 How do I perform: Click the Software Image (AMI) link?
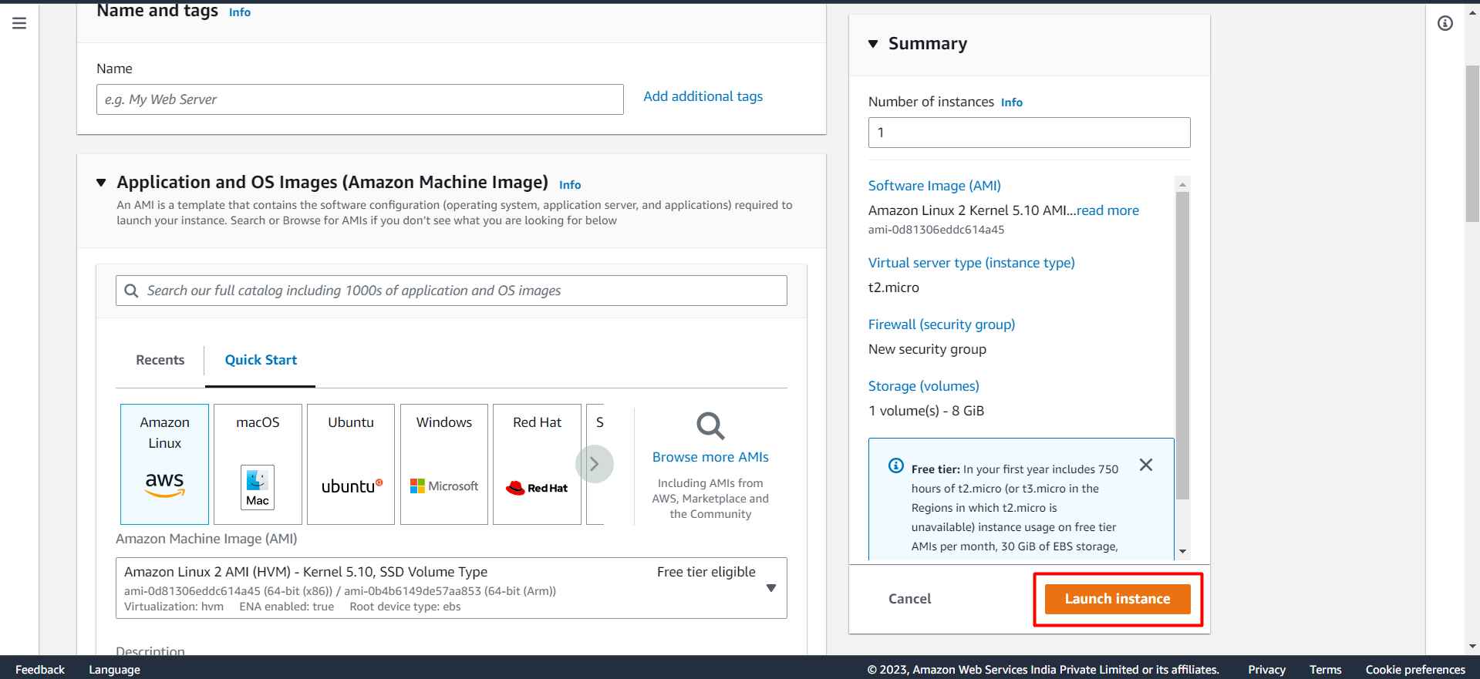coord(935,186)
